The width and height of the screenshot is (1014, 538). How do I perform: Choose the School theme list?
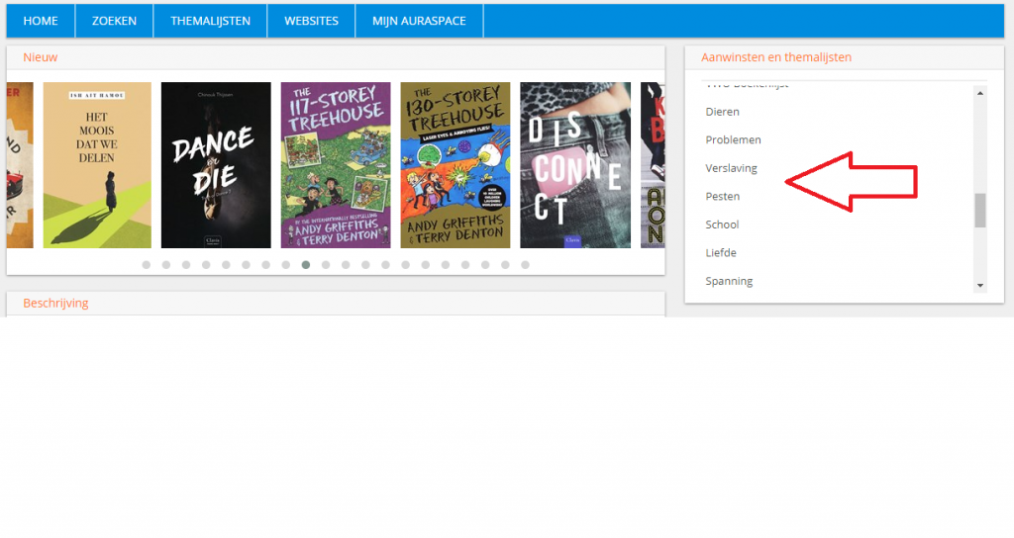(722, 224)
